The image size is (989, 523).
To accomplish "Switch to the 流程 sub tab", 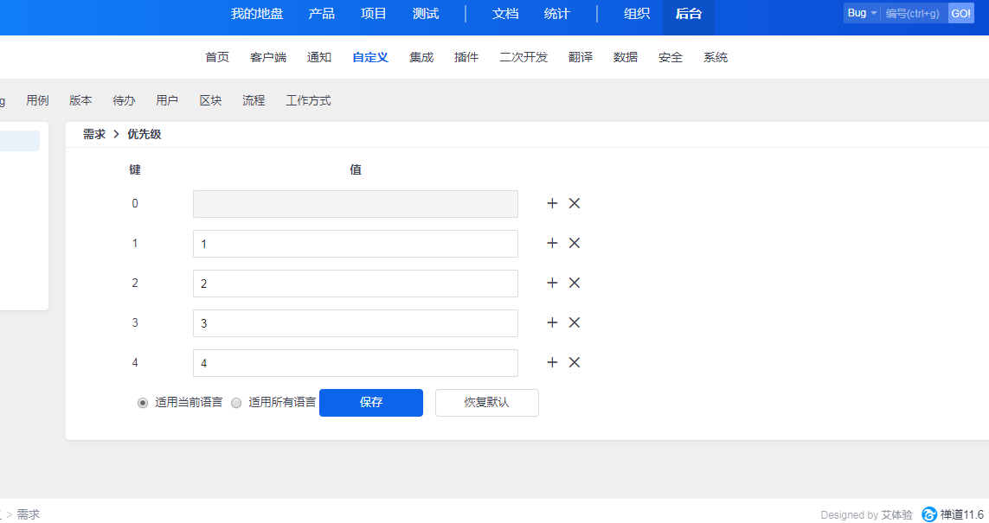I will 254,100.
